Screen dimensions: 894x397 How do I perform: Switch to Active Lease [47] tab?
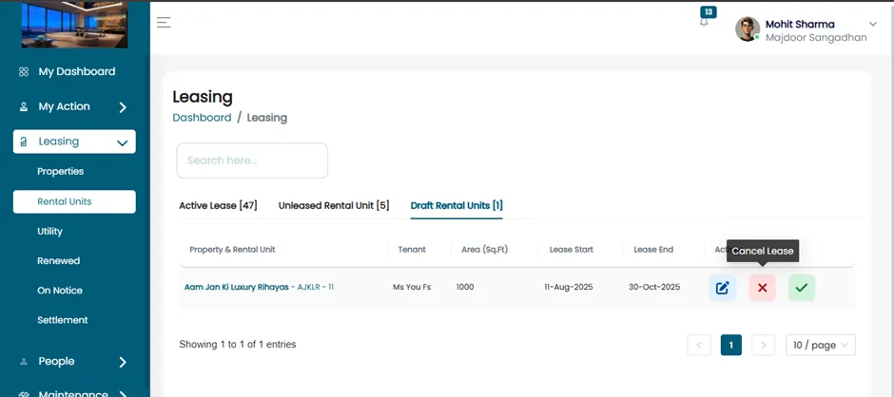(218, 205)
